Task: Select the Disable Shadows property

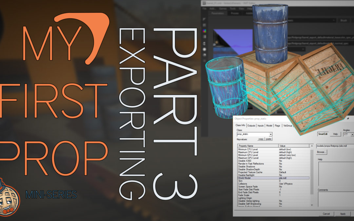Action: (x=273, y=166)
